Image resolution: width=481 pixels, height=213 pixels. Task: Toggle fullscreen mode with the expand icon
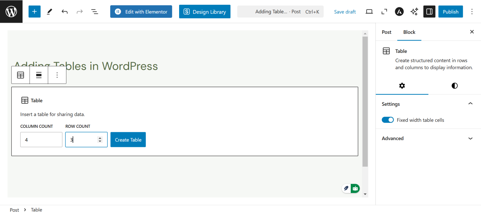click(x=384, y=12)
